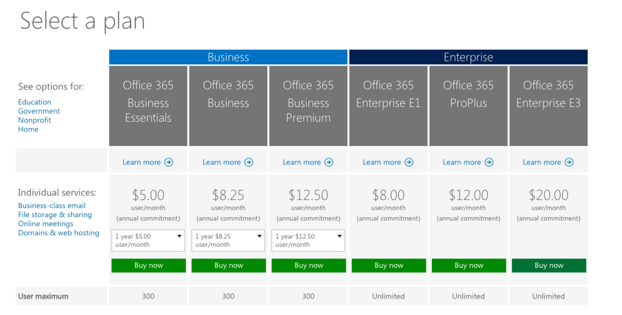Click arrow icon beside Business Premium Learn more

pyautogui.click(x=329, y=162)
